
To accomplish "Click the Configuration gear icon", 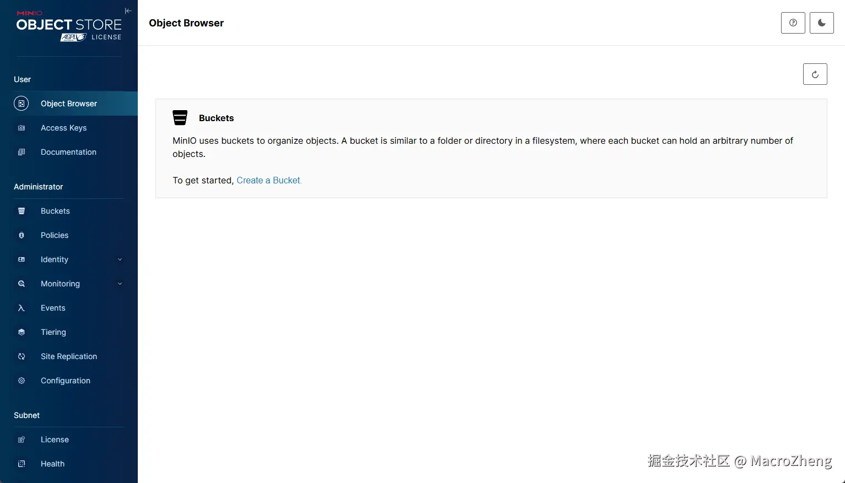I will [x=21, y=381].
